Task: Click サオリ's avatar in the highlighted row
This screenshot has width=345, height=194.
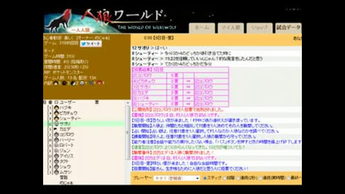Action: pos(56,124)
